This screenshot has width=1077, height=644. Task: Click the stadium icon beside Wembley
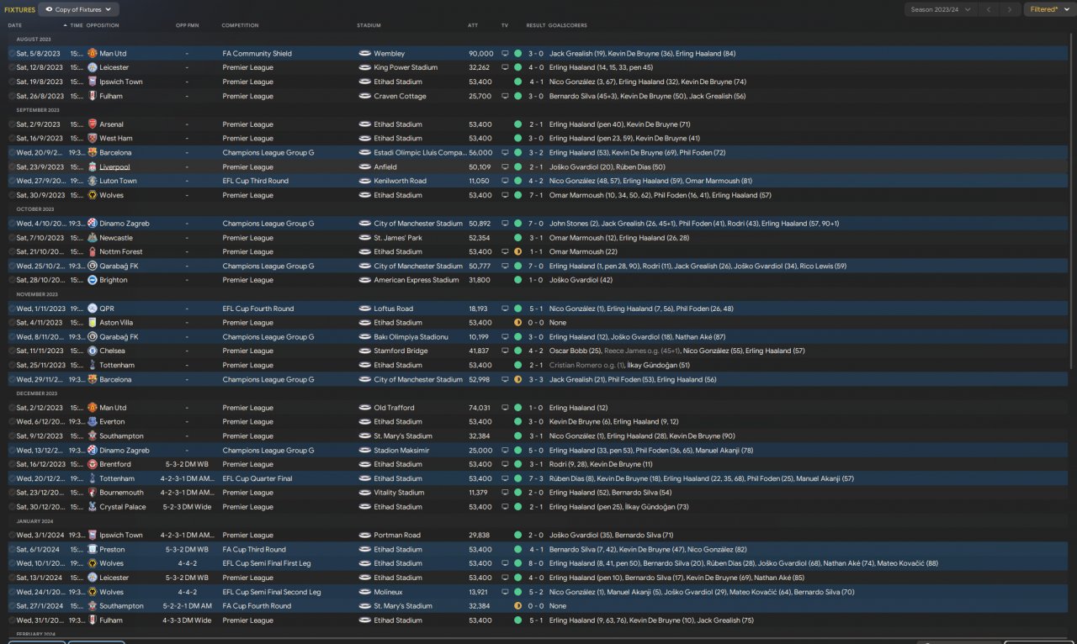point(364,54)
